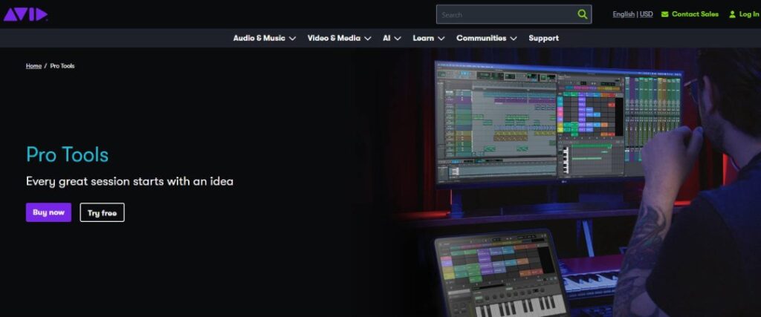The height and width of the screenshot is (317, 761).
Task: Click the user icon beside Log In
Action: (732, 14)
